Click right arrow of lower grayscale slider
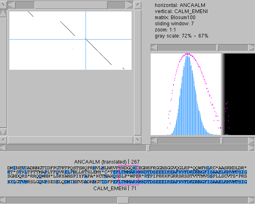Viewport: 255px width, 204px height. [x=251, y=141]
